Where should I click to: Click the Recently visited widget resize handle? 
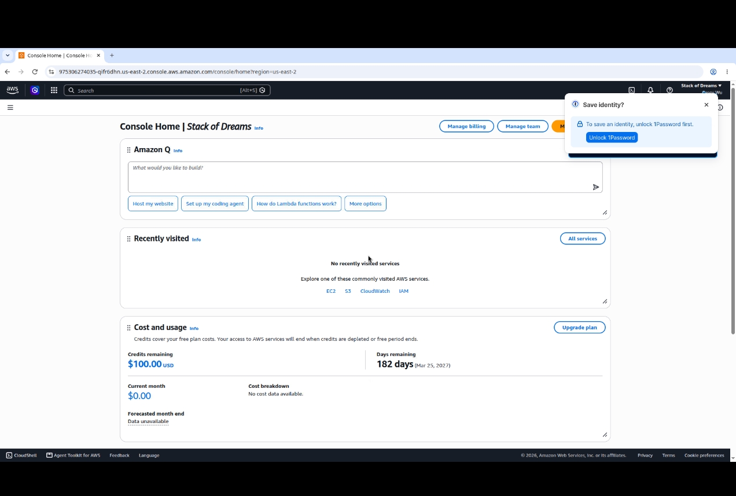click(605, 301)
